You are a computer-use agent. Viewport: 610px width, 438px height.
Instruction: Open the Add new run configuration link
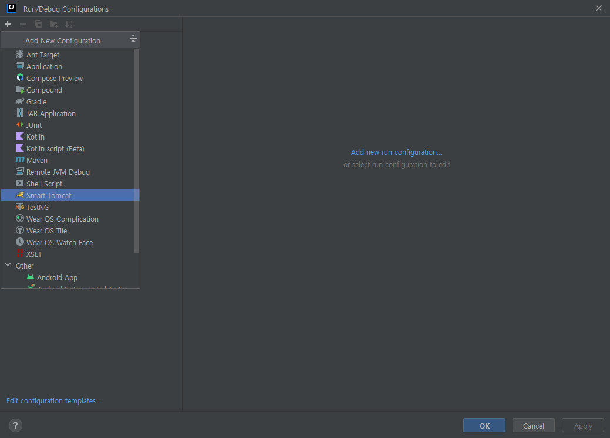point(396,152)
